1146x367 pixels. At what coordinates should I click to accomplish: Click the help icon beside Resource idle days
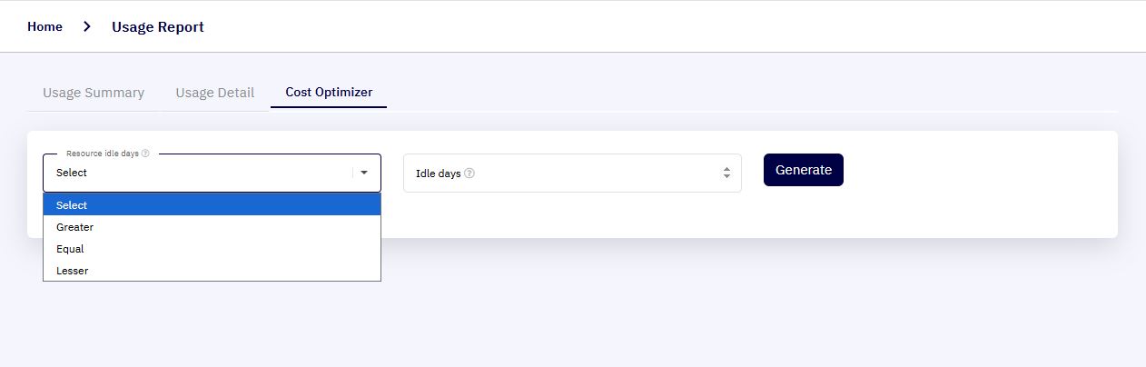pyautogui.click(x=145, y=154)
